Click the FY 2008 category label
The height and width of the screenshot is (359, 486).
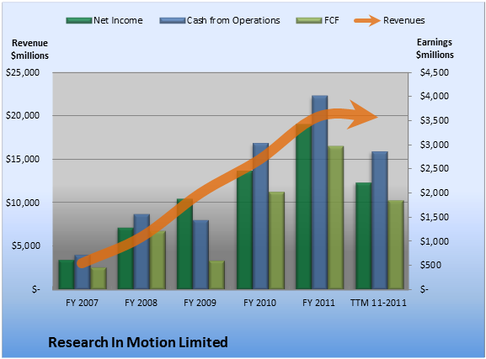[x=141, y=303]
